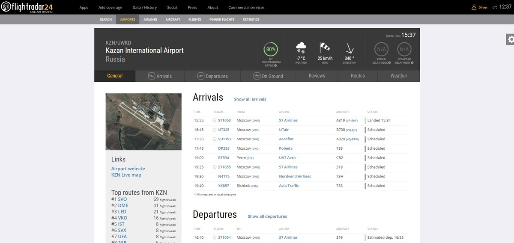Expand the departure S71054 row arrow
Viewport: 514px width, 243px height.
pyautogui.click(x=214, y=237)
